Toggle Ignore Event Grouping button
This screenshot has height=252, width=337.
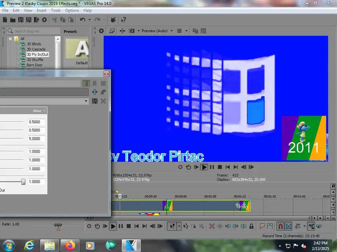(x=319, y=226)
